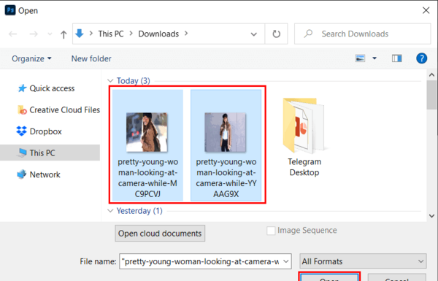Click the Telegram Desktop label
Screen dimensions: 438x281
pyautogui.click(x=304, y=167)
